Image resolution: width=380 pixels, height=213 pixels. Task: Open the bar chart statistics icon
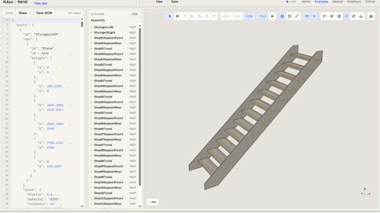point(361,16)
